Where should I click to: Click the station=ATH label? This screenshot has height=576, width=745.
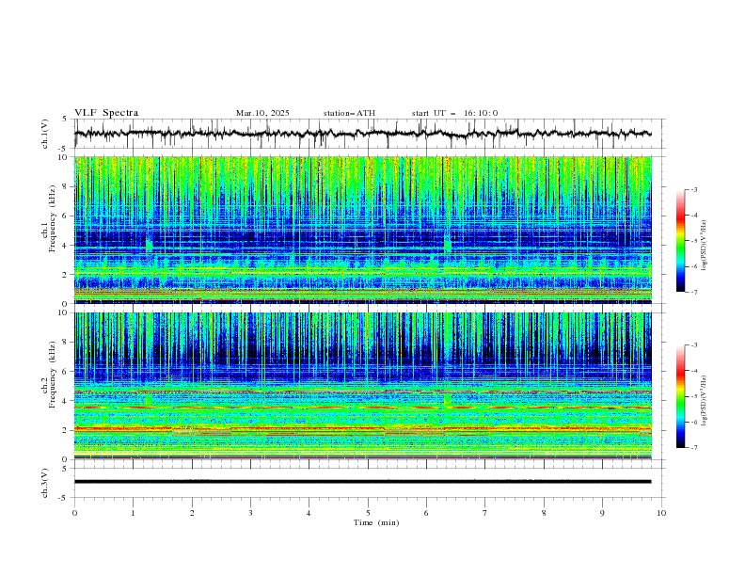pos(349,113)
